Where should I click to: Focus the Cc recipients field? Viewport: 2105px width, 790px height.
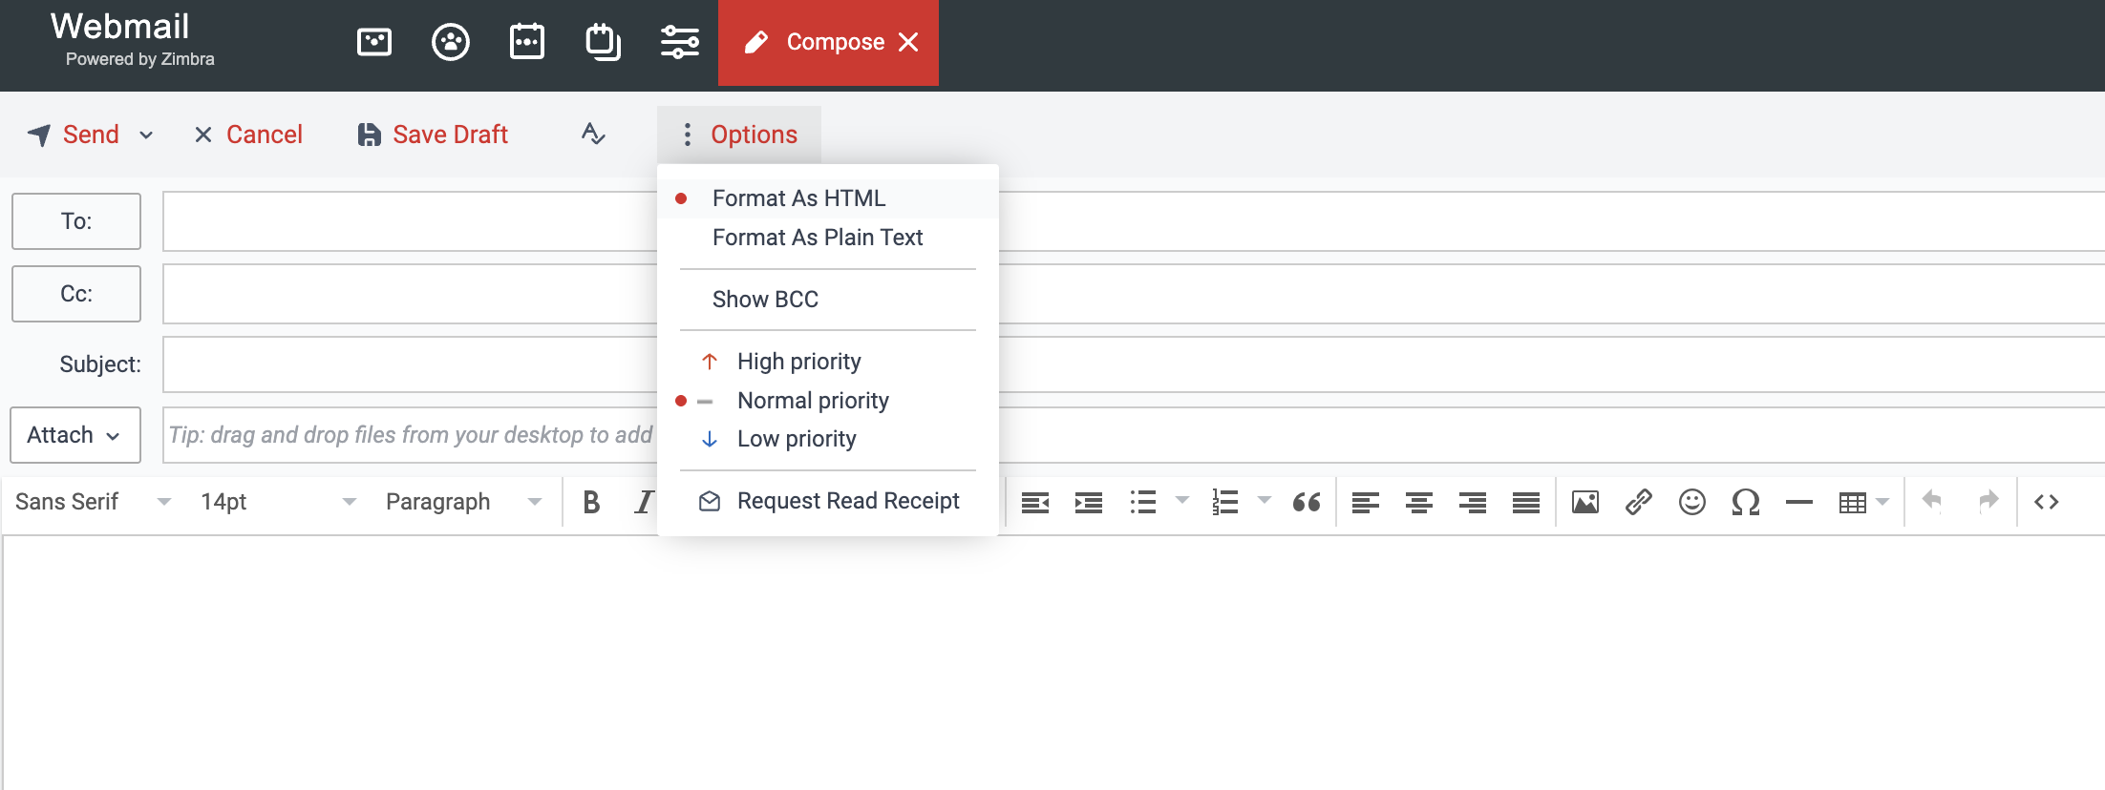[x=1134, y=294]
